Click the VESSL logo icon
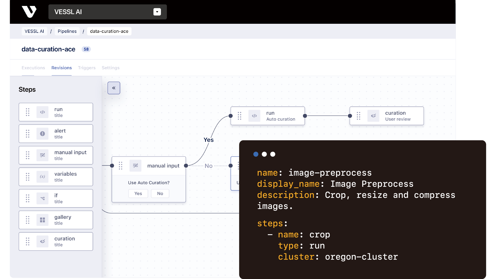This screenshot has height=279, width=496. (29, 12)
